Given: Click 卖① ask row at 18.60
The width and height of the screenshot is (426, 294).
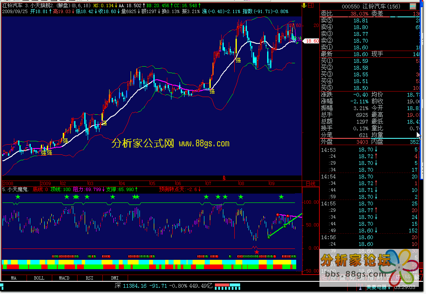Looking at the screenshot, I should tap(370, 48).
